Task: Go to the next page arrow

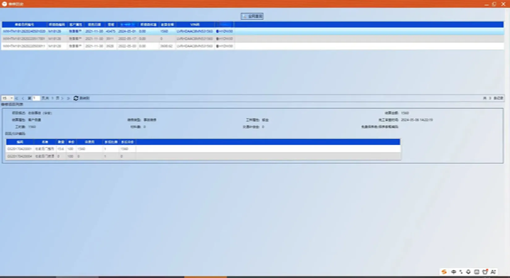Action: [62, 98]
